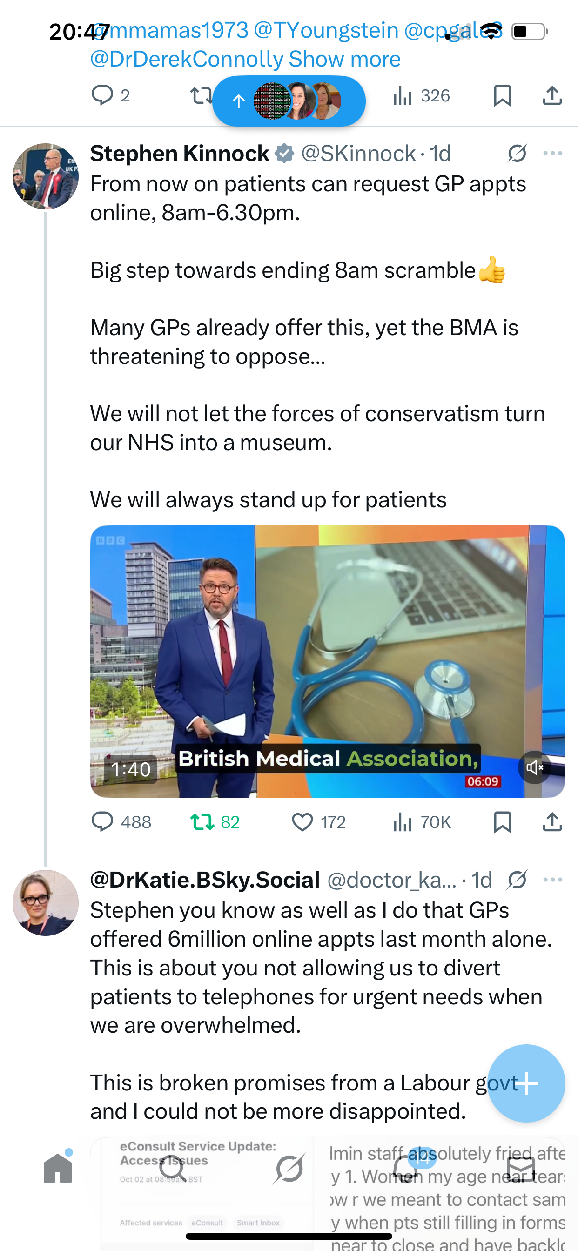Compose a new post

point(526,1083)
